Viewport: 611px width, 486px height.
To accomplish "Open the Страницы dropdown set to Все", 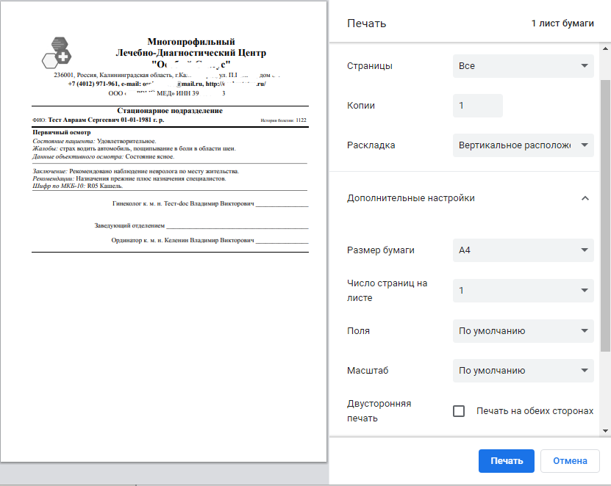I will (x=523, y=66).
